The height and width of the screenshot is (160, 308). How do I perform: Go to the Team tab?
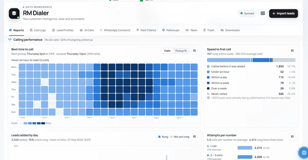pos(191,30)
